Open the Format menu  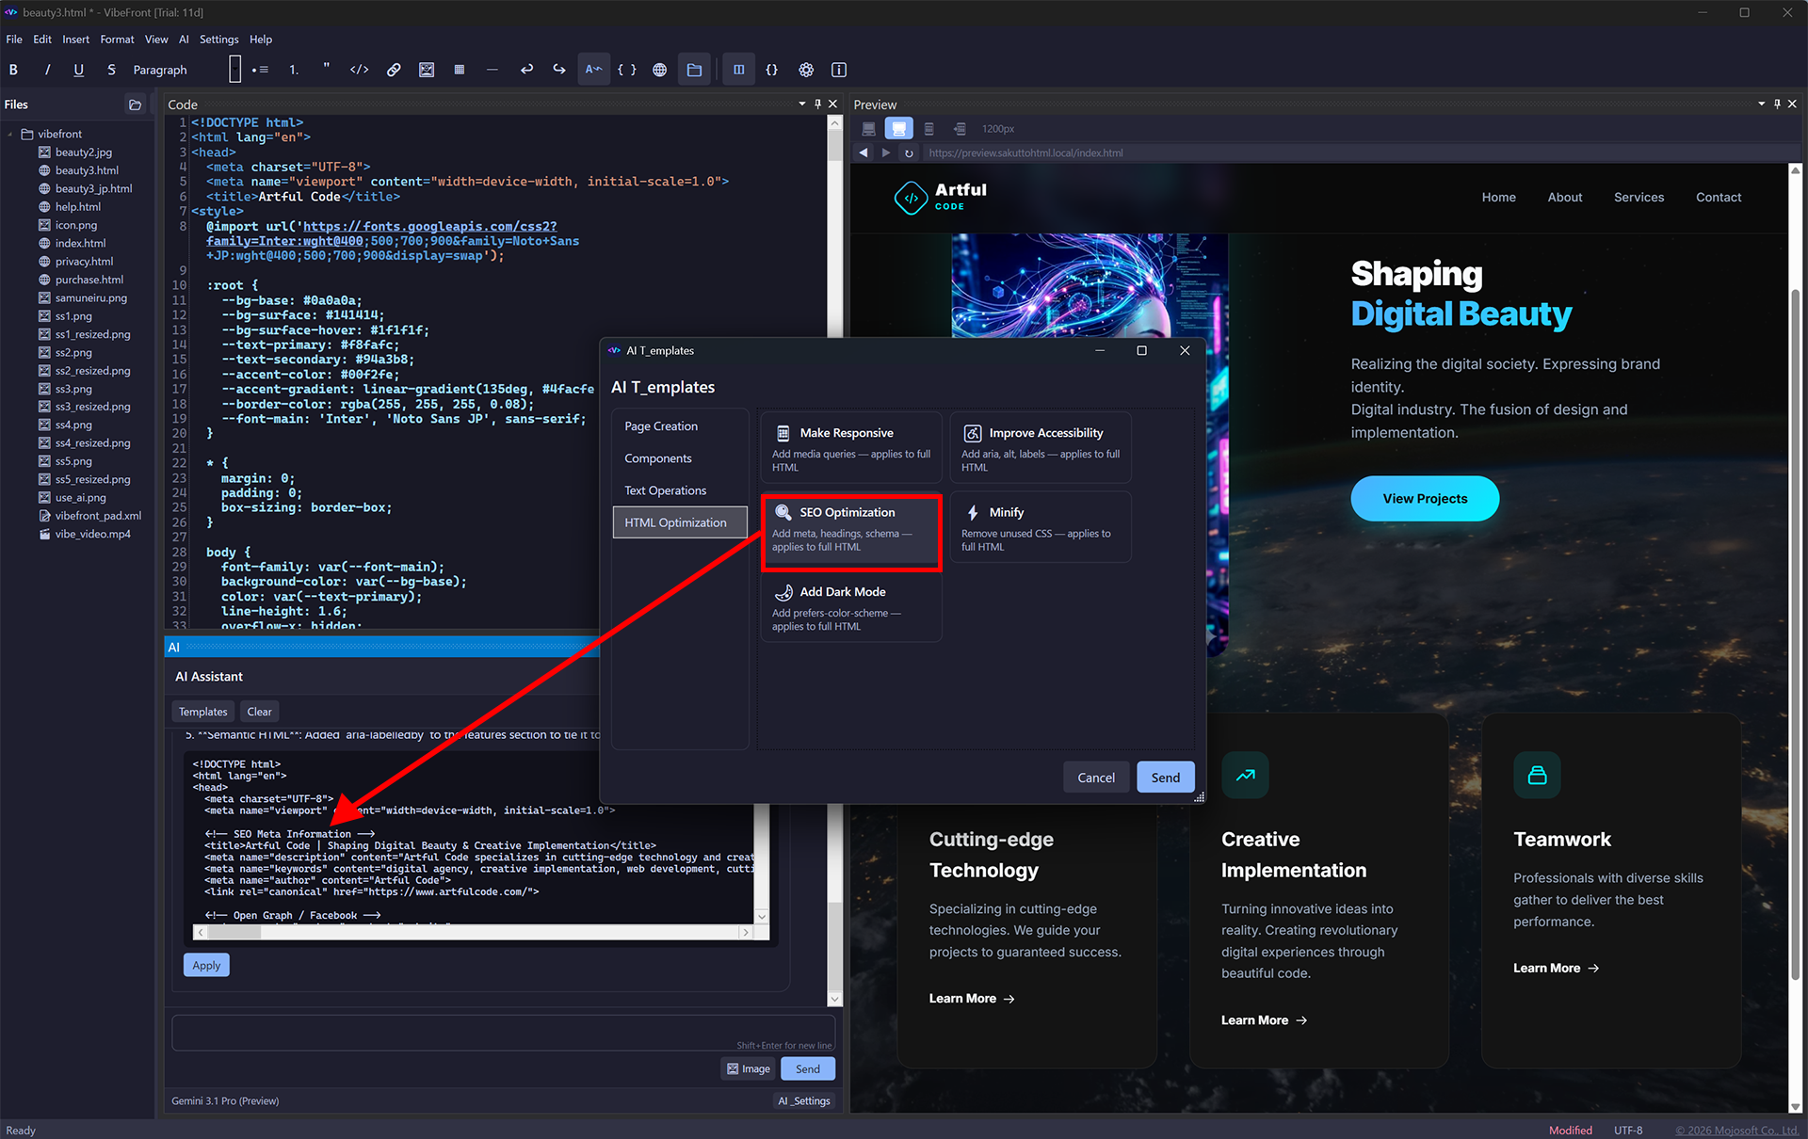click(117, 39)
